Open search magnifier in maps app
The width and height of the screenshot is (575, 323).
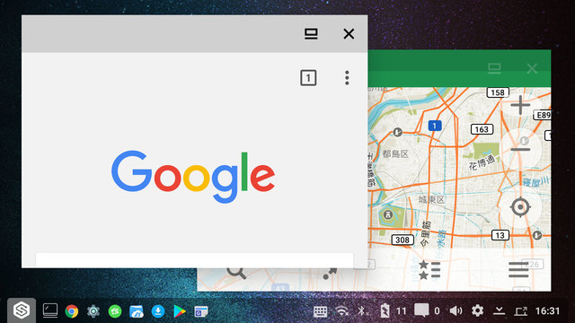(236, 273)
